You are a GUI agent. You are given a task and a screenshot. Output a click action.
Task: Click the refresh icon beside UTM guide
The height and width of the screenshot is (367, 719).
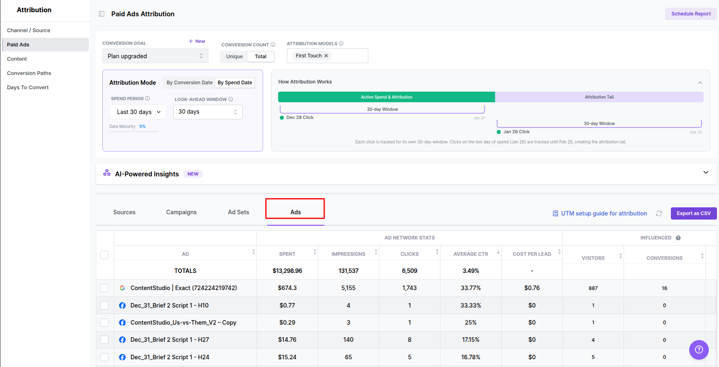coord(659,213)
